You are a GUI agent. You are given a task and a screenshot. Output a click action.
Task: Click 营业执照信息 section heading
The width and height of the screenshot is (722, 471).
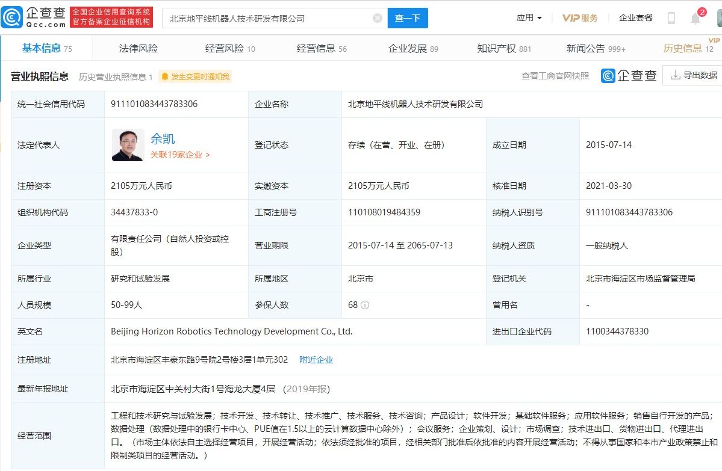40,76
